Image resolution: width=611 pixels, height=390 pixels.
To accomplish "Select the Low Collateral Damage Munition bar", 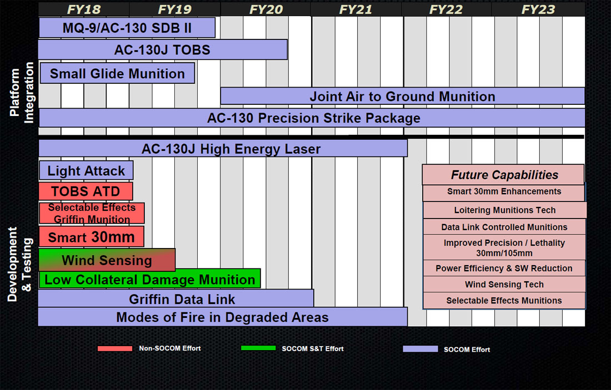I will [149, 279].
